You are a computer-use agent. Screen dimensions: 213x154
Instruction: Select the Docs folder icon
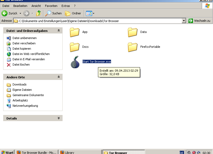click(x=75, y=47)
